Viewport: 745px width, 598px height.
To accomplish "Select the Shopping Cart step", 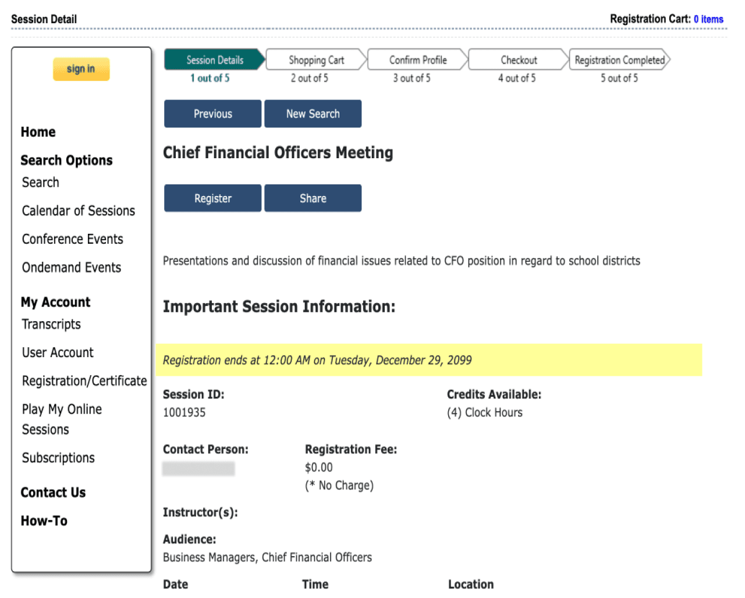I will click(316, 60).
